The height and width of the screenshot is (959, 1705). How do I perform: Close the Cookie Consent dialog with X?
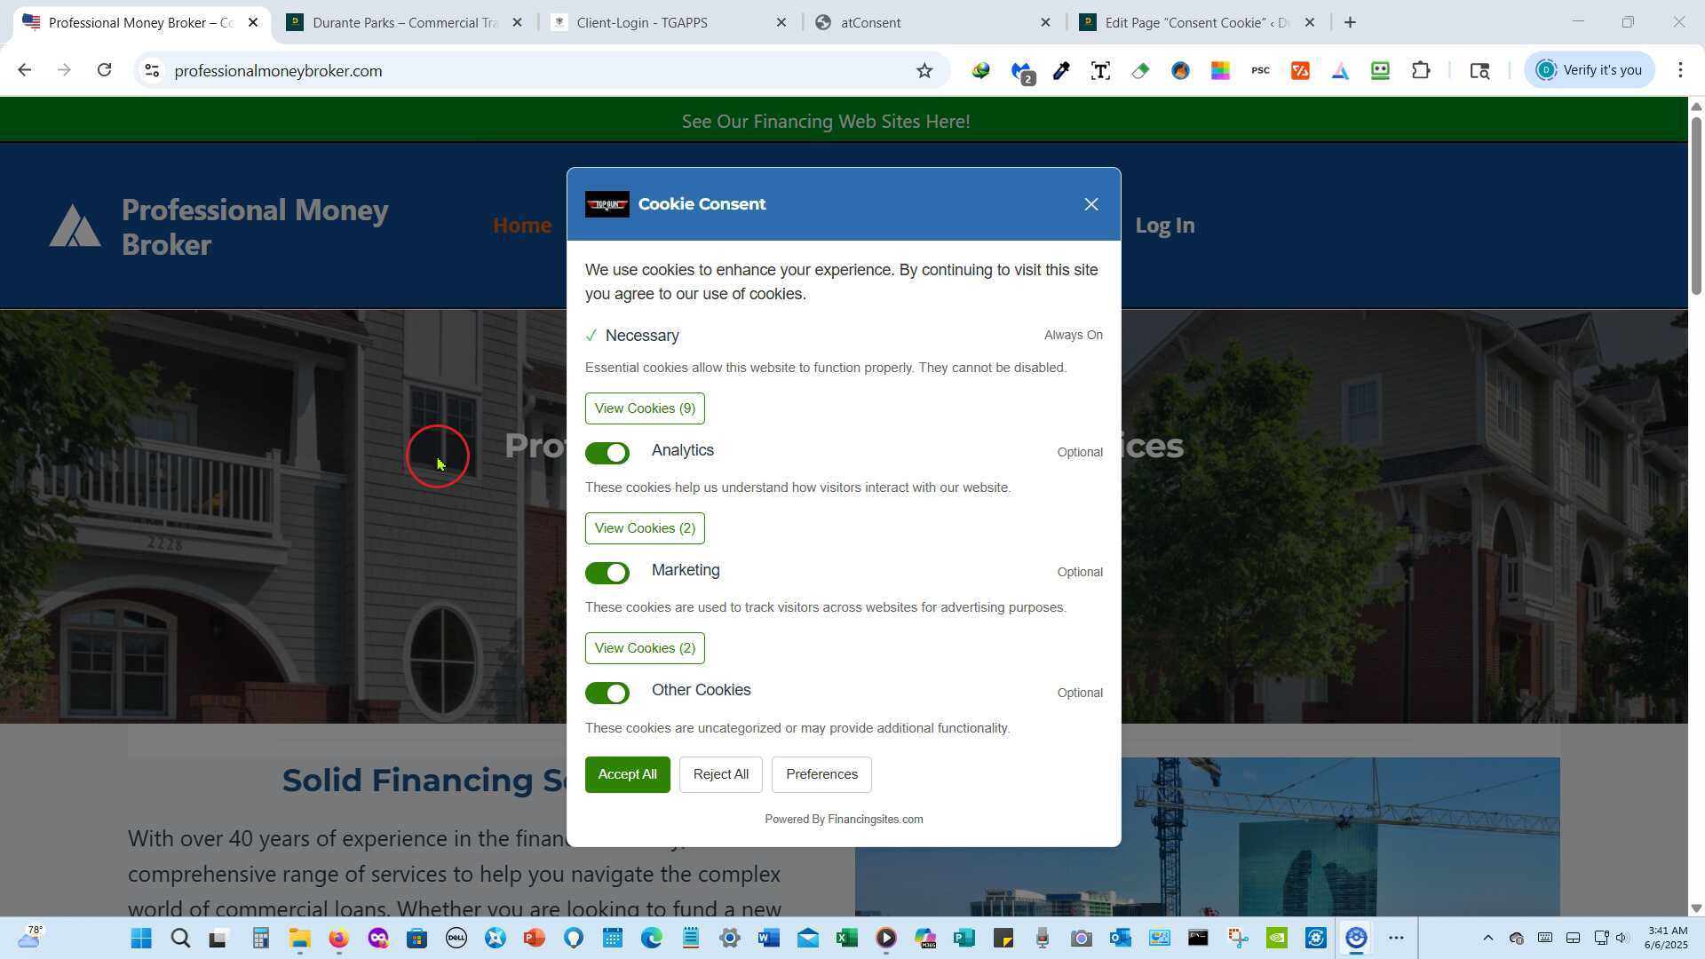[x=1091, y=204]
